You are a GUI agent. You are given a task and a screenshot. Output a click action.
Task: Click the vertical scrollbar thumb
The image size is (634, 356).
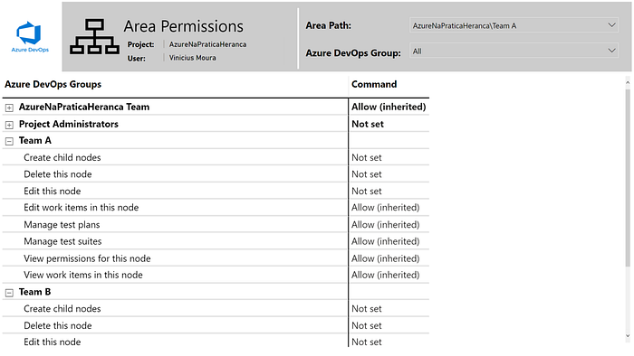coord(628,177)
